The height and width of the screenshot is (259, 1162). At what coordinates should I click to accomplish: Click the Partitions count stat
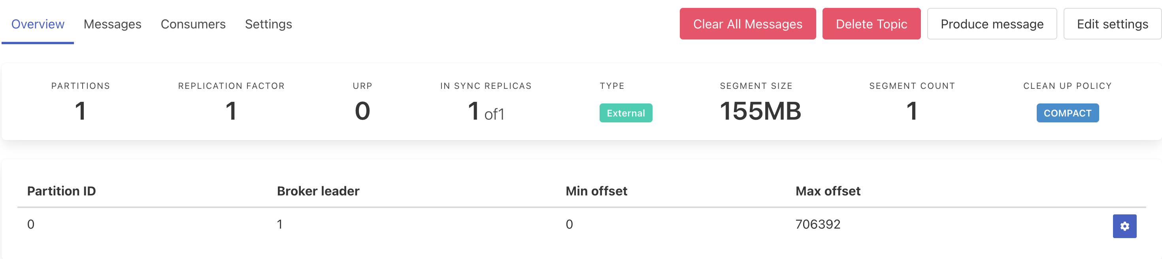click(x=81, y=111)
